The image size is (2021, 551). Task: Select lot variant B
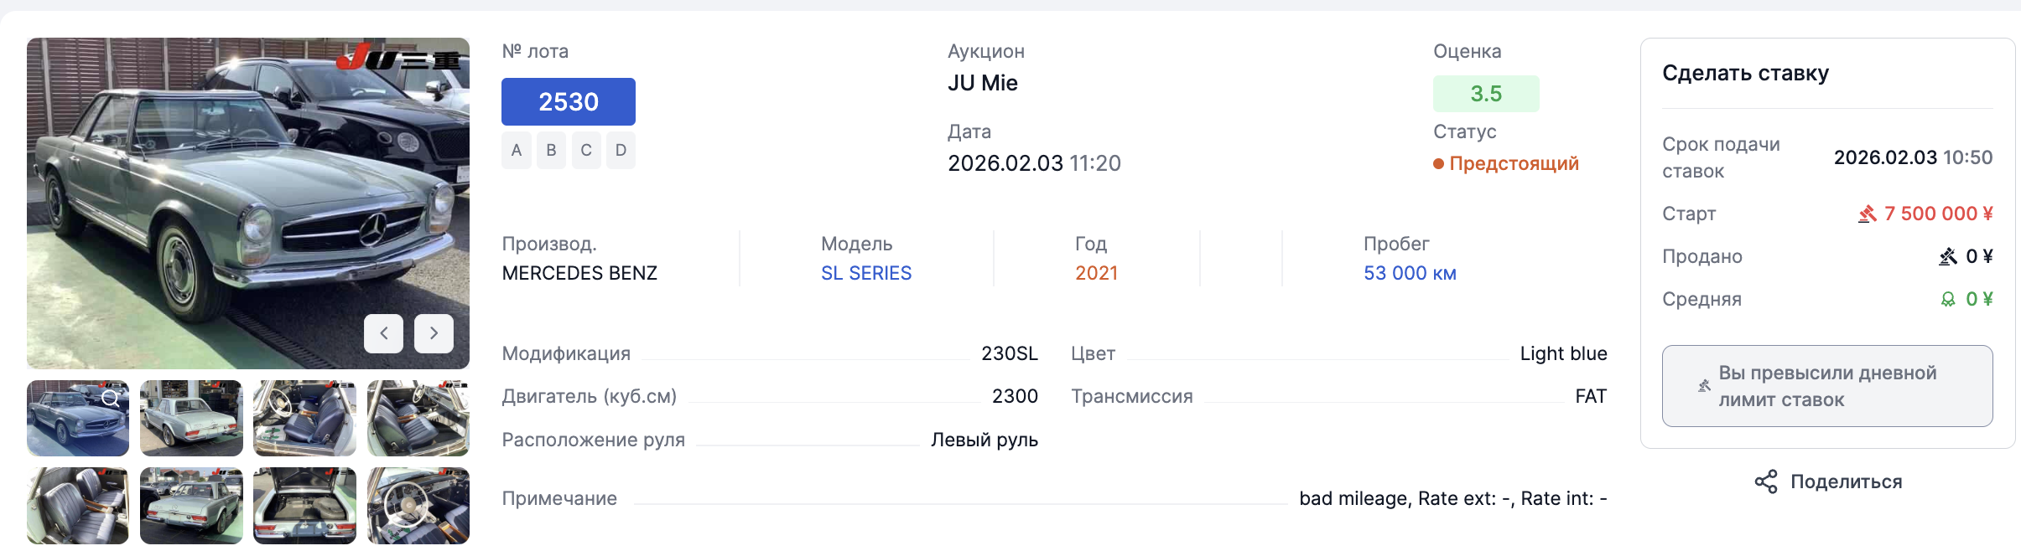551,151
